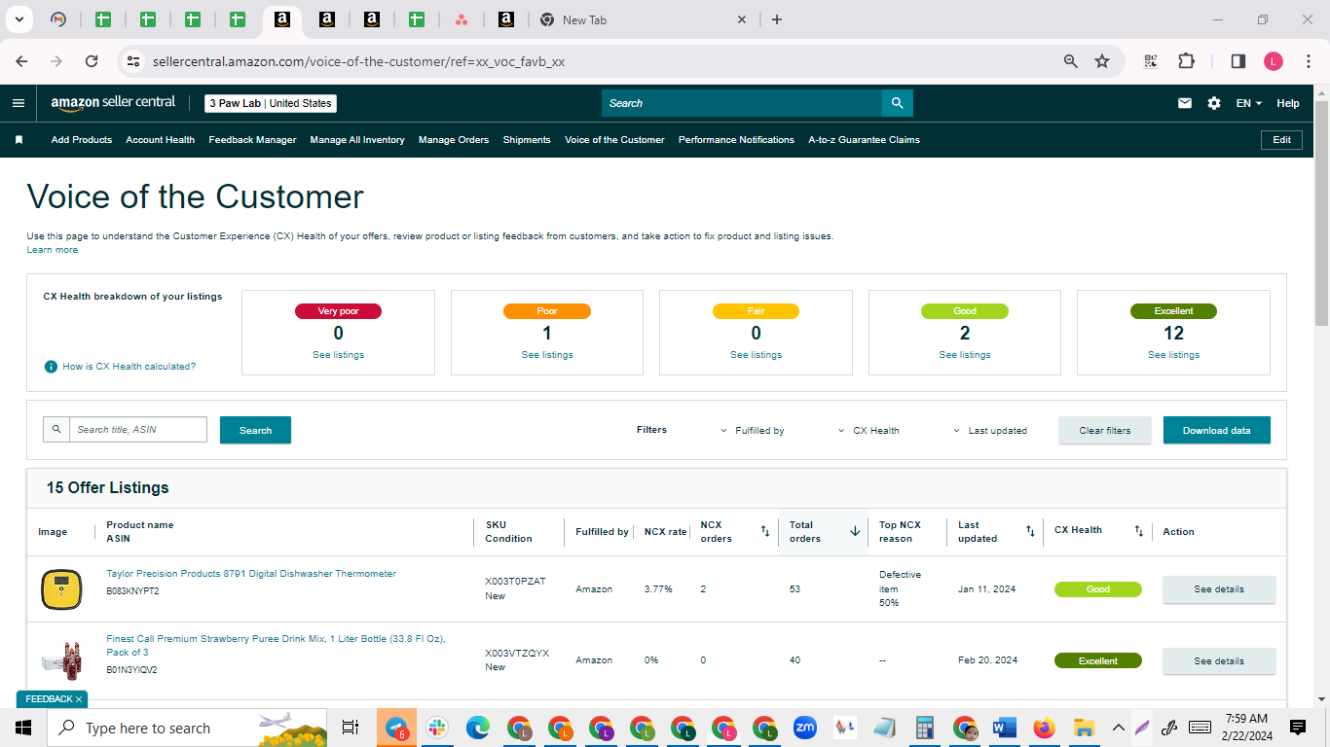
Task: Click the header Search input box
Action: [x=742, y=103]
